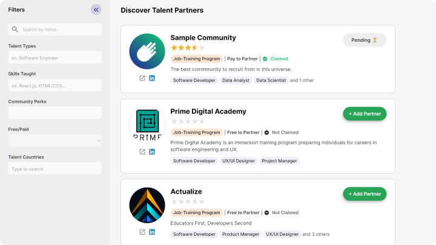Image resolution: width=436 pixels, height=245 pixels.
Task: Open Sample Community LinkedIn page icon
Action: [x=152, y=78]
